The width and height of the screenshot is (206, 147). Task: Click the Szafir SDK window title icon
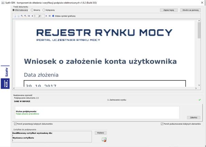pos(3,3)
